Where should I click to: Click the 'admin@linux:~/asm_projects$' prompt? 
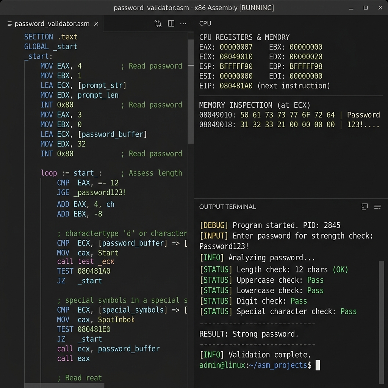(255, 365)
